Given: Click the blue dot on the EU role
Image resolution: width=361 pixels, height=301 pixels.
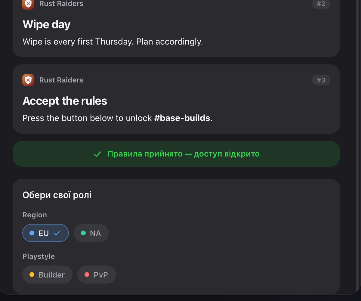Looking at the screenshot, I should 32,233.
